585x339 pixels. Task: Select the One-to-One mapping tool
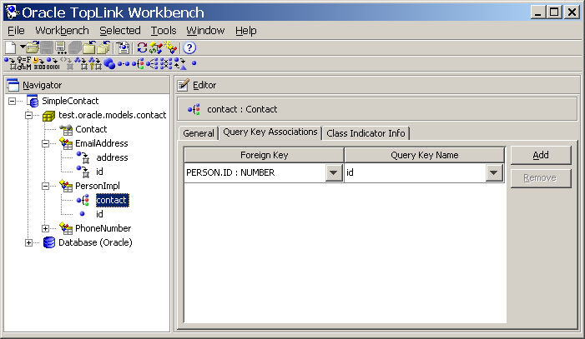(x=124, y=63)
